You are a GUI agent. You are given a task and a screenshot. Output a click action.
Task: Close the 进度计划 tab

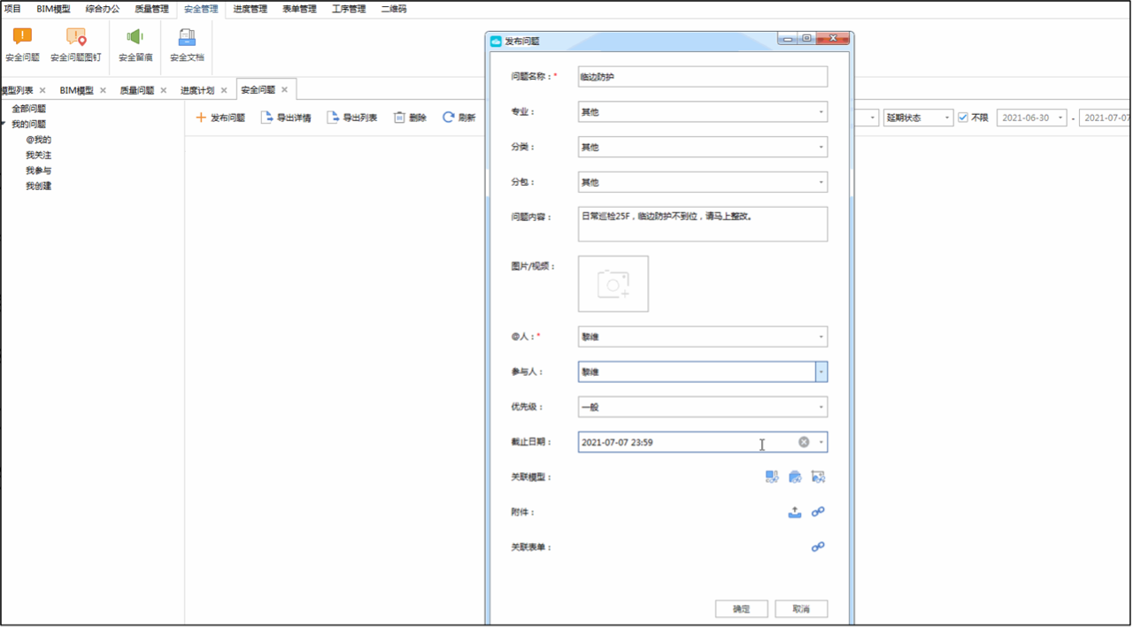coord(223,90)
